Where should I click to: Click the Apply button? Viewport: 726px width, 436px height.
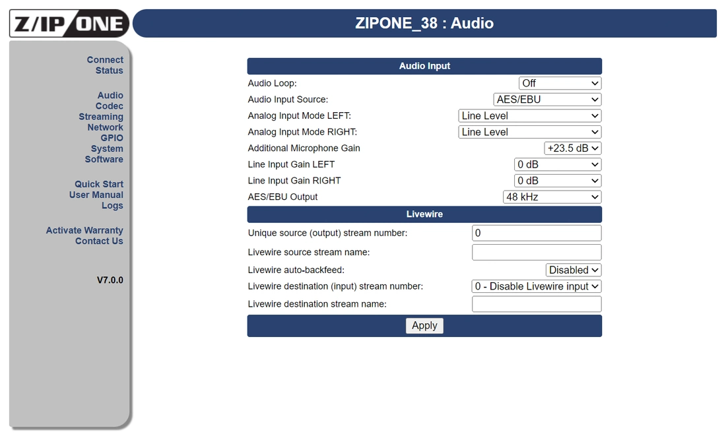coord(424,325)
